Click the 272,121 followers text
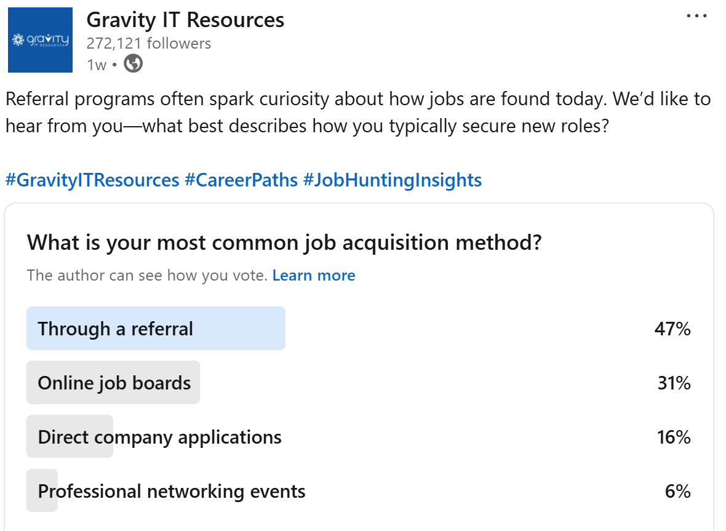This screenshot has width=726, height=531. point(148,43)
